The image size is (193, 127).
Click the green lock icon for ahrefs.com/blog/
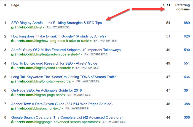(x=12, y=27)
